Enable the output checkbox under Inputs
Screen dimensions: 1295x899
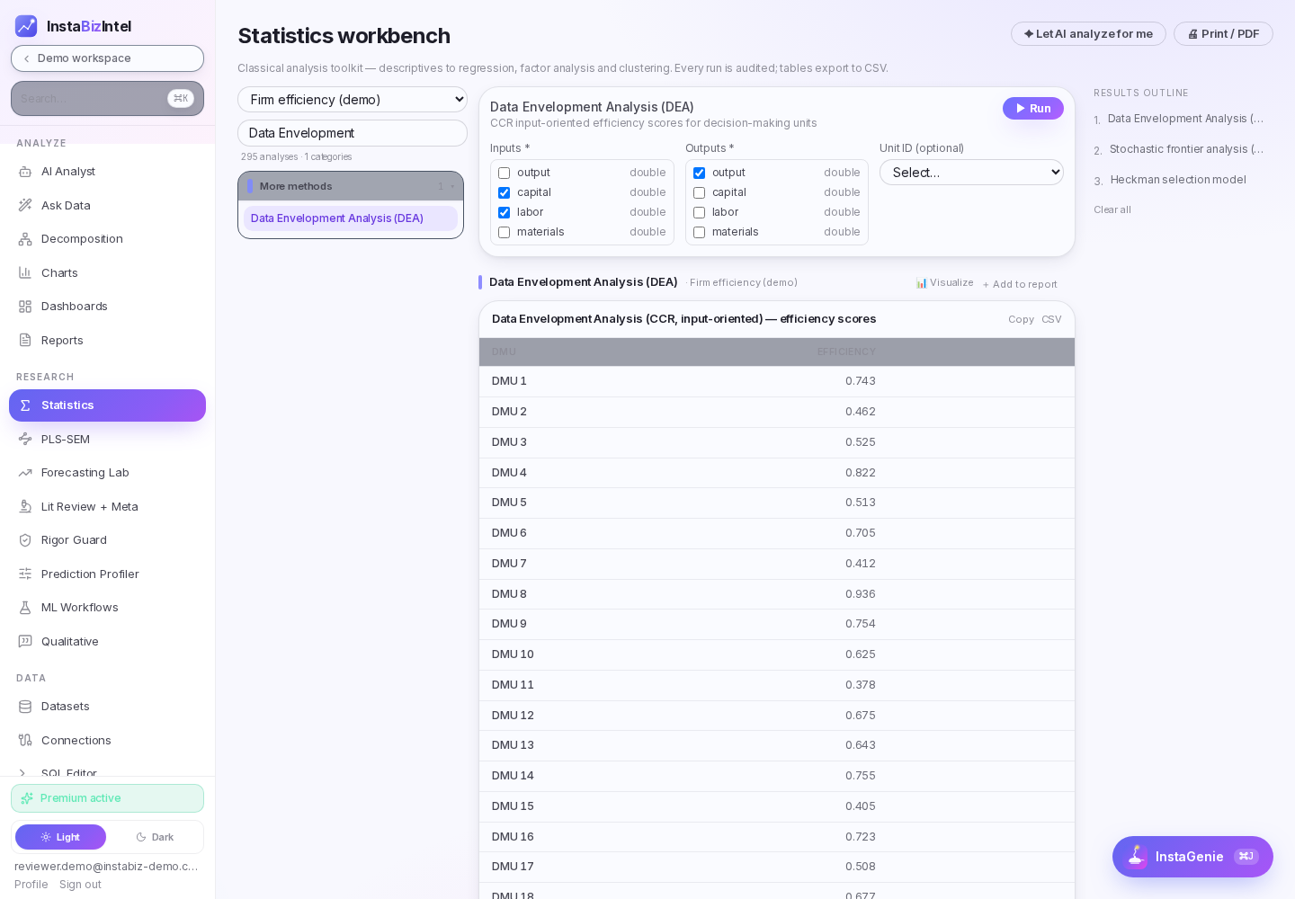(504, 173)
